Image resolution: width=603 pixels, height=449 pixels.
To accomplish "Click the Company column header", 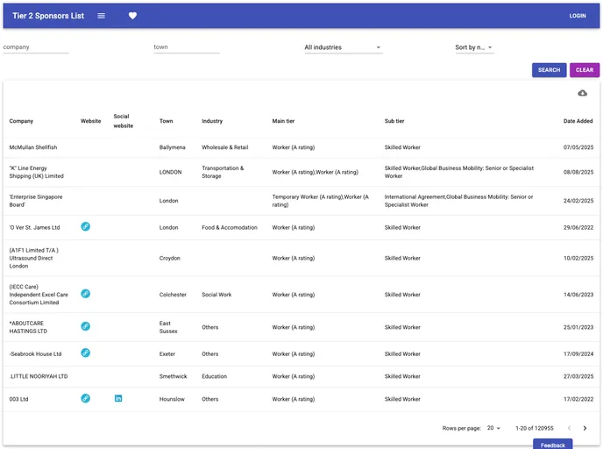I will pyautogui.click(x=21, y=121).
